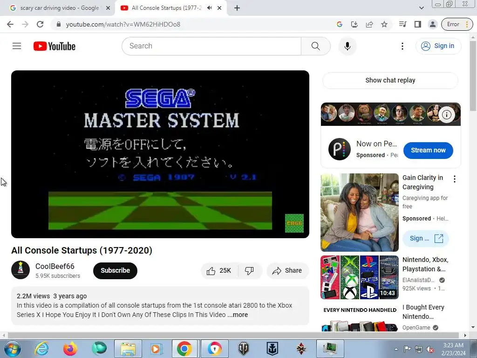Open the CoolBeef66 channel name link
477x358 pixels.
(x=55, y=266)
